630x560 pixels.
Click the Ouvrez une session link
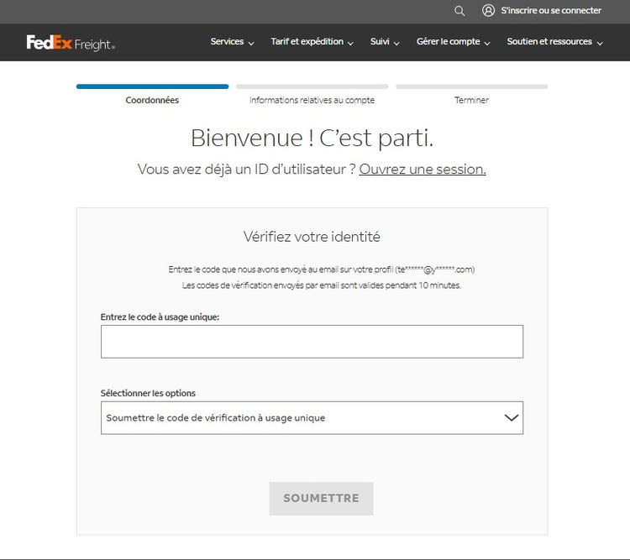coord(423,169)
